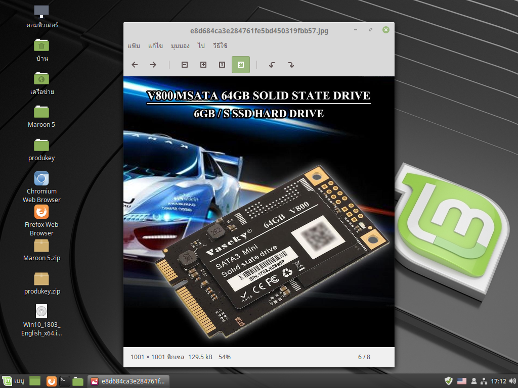
Task: Open the update manager shield tray icon
Action: coord(448,381)
